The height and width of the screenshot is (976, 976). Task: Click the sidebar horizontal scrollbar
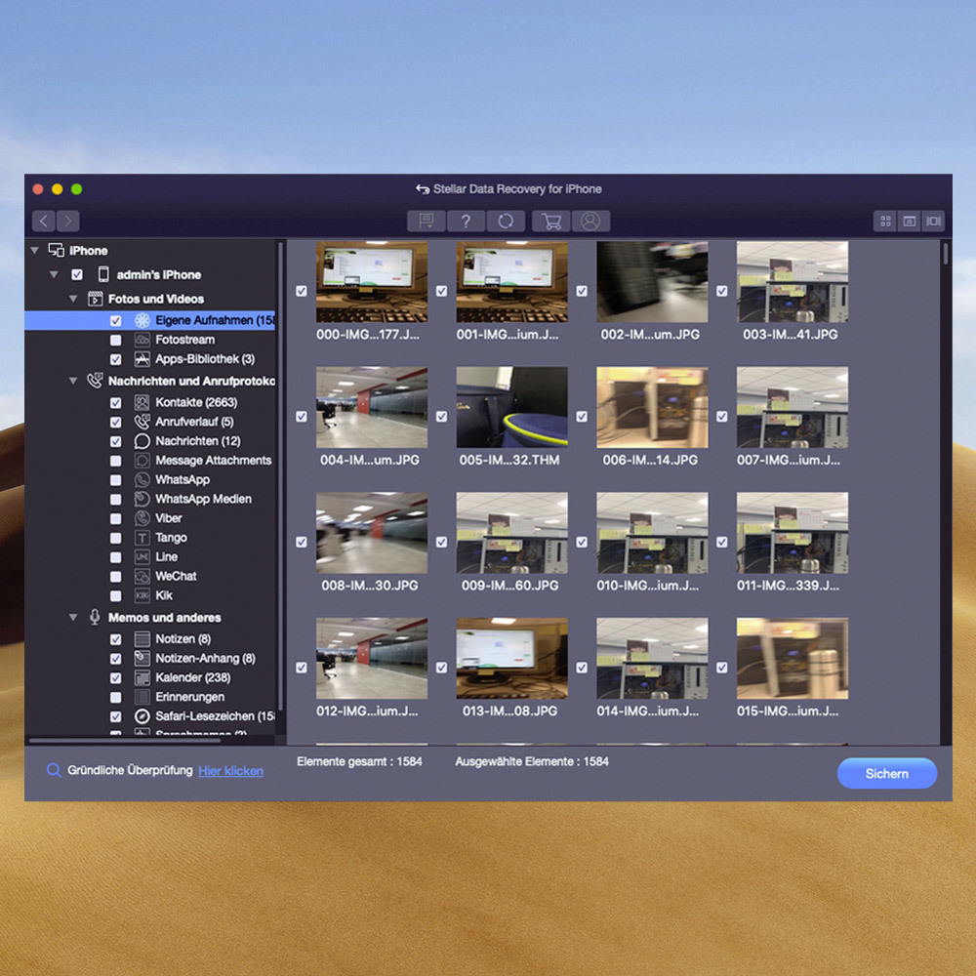[125, 741]
